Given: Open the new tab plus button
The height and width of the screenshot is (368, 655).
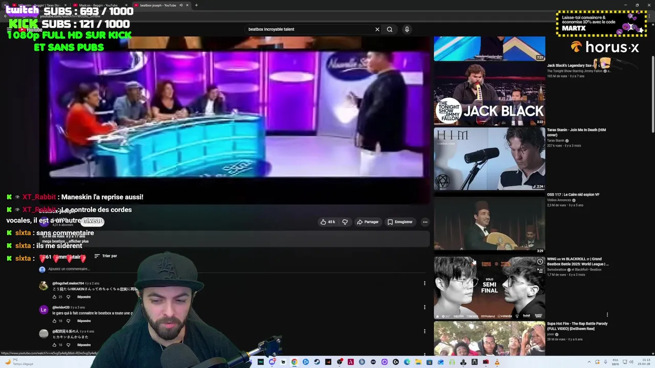Looking at the screenshot, I should 196,5.
